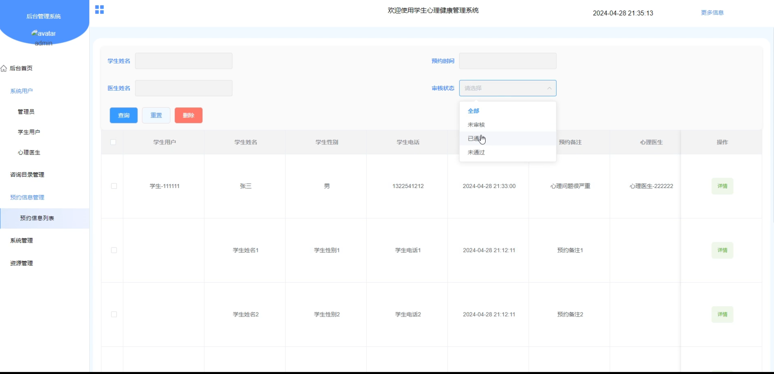Click the 操作 column header
774x374 pixels.
[722, 142]
